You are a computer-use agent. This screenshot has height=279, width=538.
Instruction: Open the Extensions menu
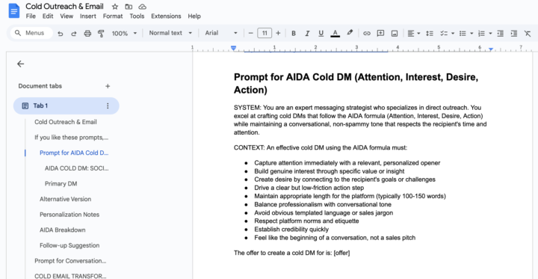pyautogui.click(x=166, y=16)
